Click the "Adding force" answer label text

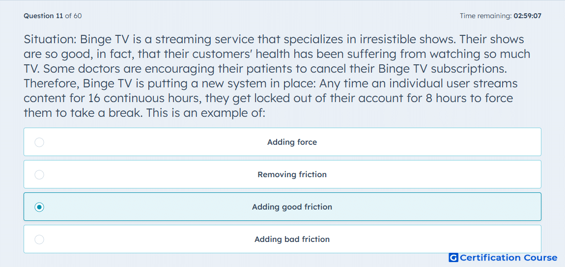click(292, 142)
